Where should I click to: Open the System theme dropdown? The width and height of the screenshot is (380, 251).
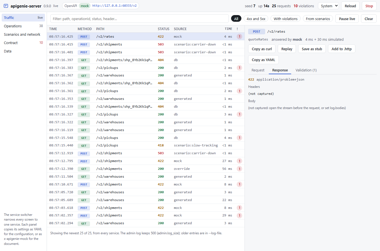[328, 6]
